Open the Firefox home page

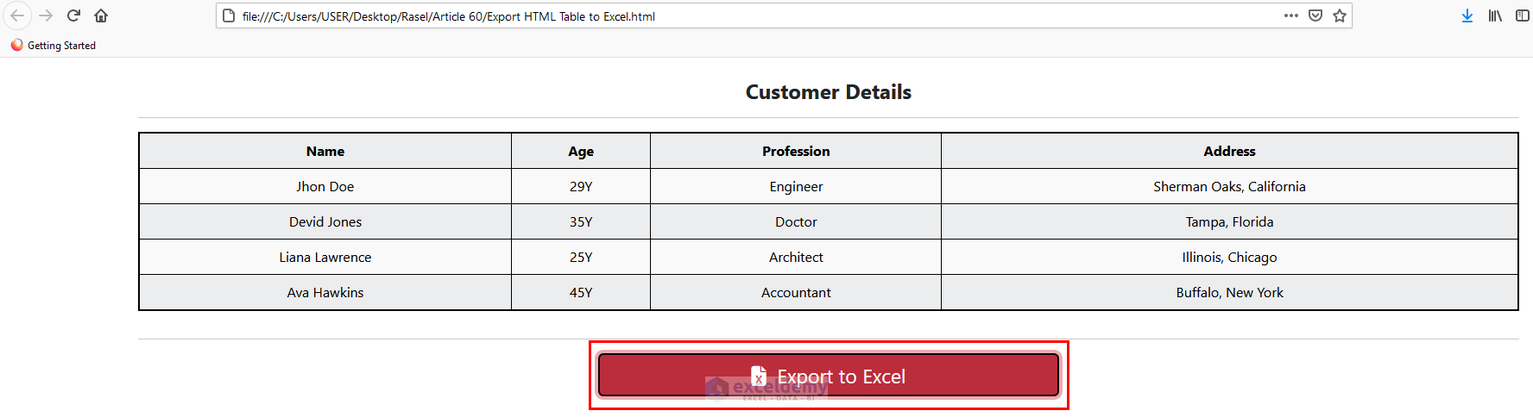(101, 16)
